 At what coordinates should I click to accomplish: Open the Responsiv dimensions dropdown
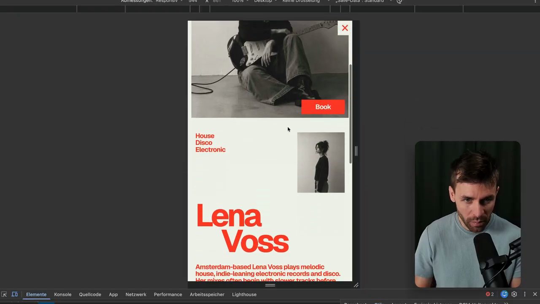pyautogui.click(x=169, y=1)
